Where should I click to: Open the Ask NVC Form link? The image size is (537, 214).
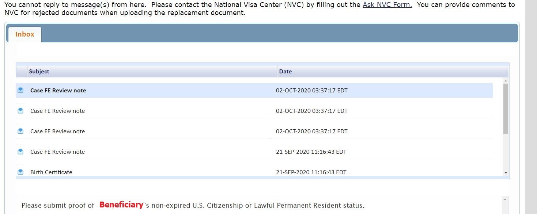click(387, 5)
